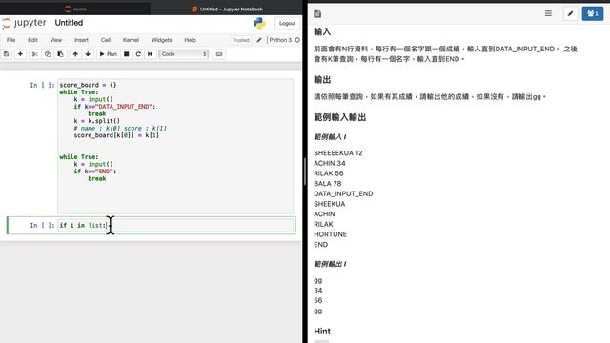The height and width of the screenshot is (343, 610).
Task: Click the sample line SHEEEEKUA 12
Action: [338, 153]
